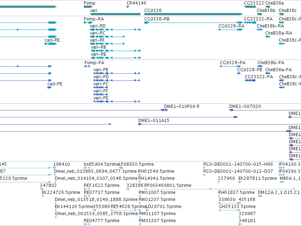Screen dimensions: 301x226
Task: Select the CG9328-PB protein label
Action: 250,70
